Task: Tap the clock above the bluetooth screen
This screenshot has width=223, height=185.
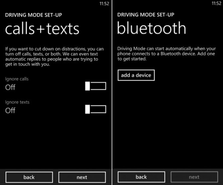Action: 216,3
